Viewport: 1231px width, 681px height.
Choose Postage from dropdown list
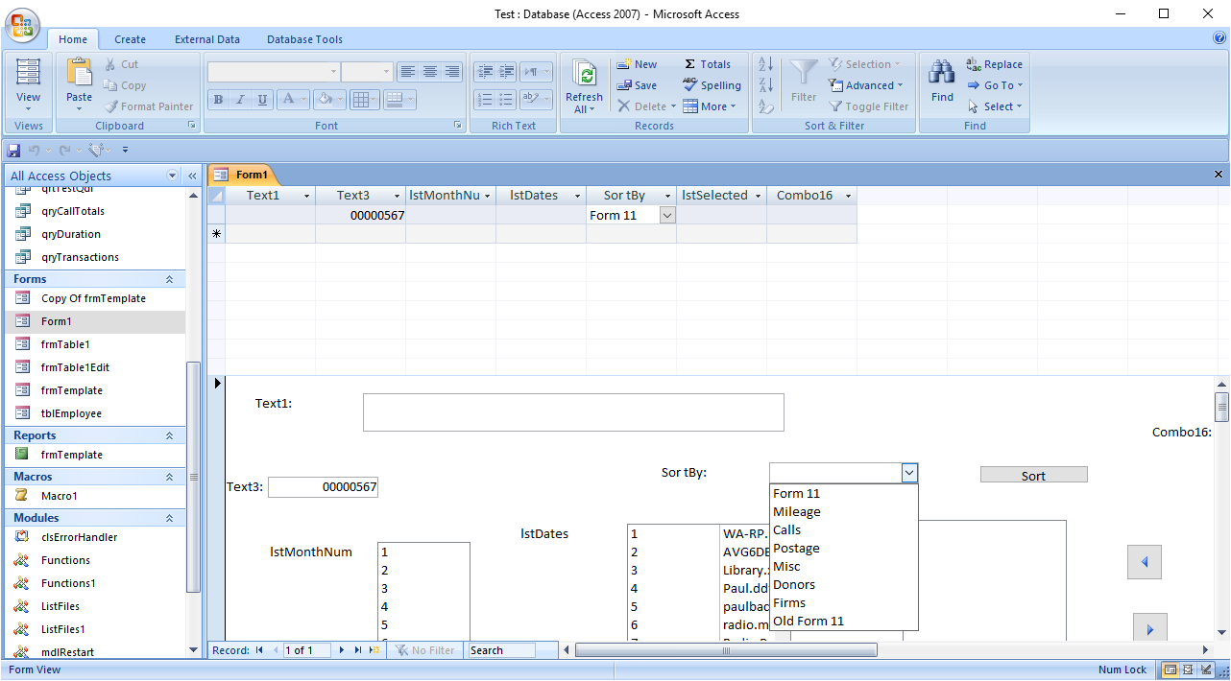[843, 549]
